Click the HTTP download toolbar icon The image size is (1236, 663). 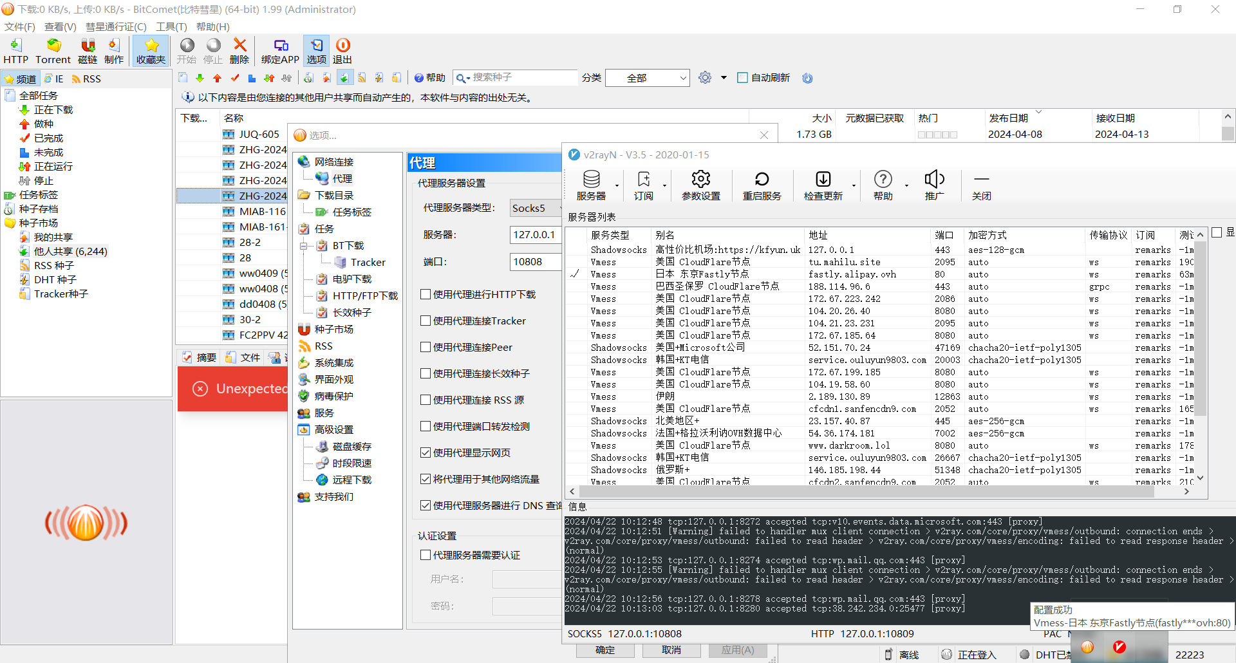click(15, 51)
